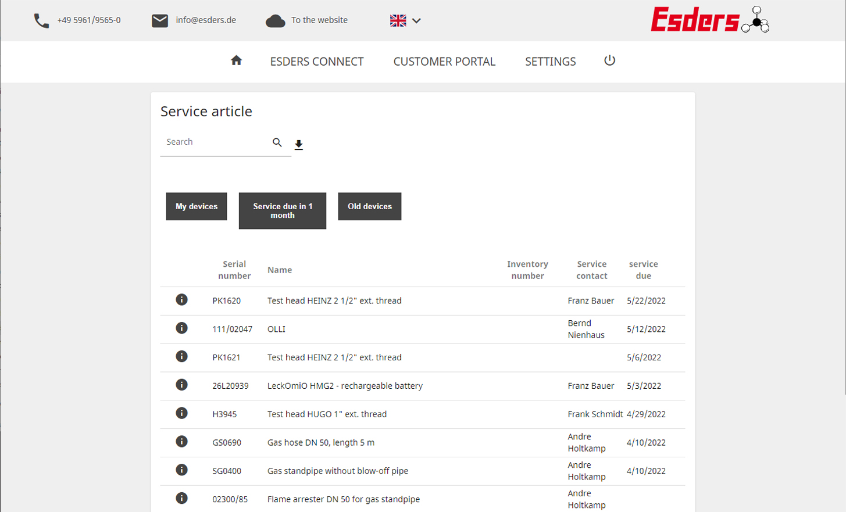Filter by Service due in 1 month

283,211
